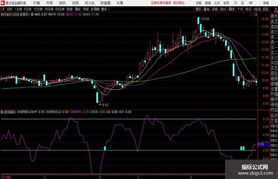The width and height of the screenshot is (278, 179).
Task: Click the 返回 back button
Action: (265, 9)
